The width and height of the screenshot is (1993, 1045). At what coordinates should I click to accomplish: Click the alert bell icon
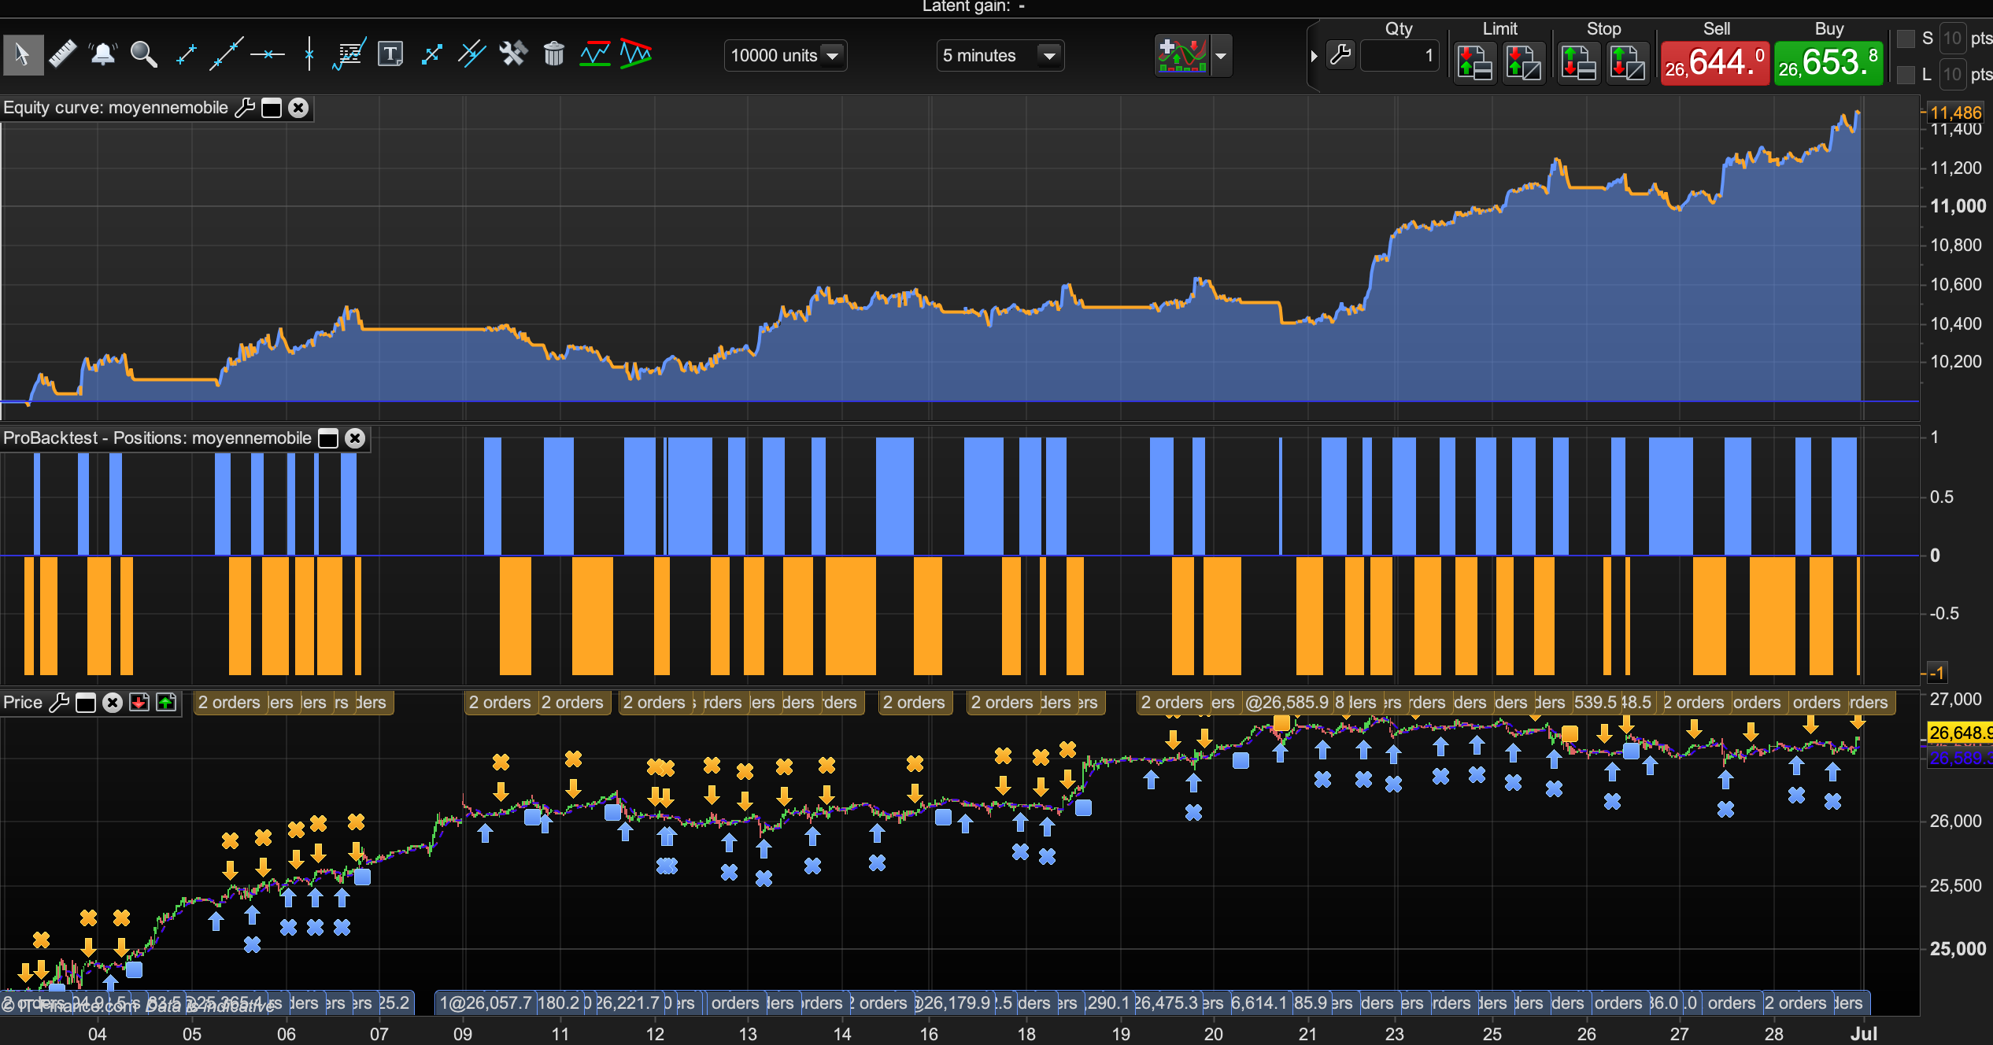tap(102, 54)
